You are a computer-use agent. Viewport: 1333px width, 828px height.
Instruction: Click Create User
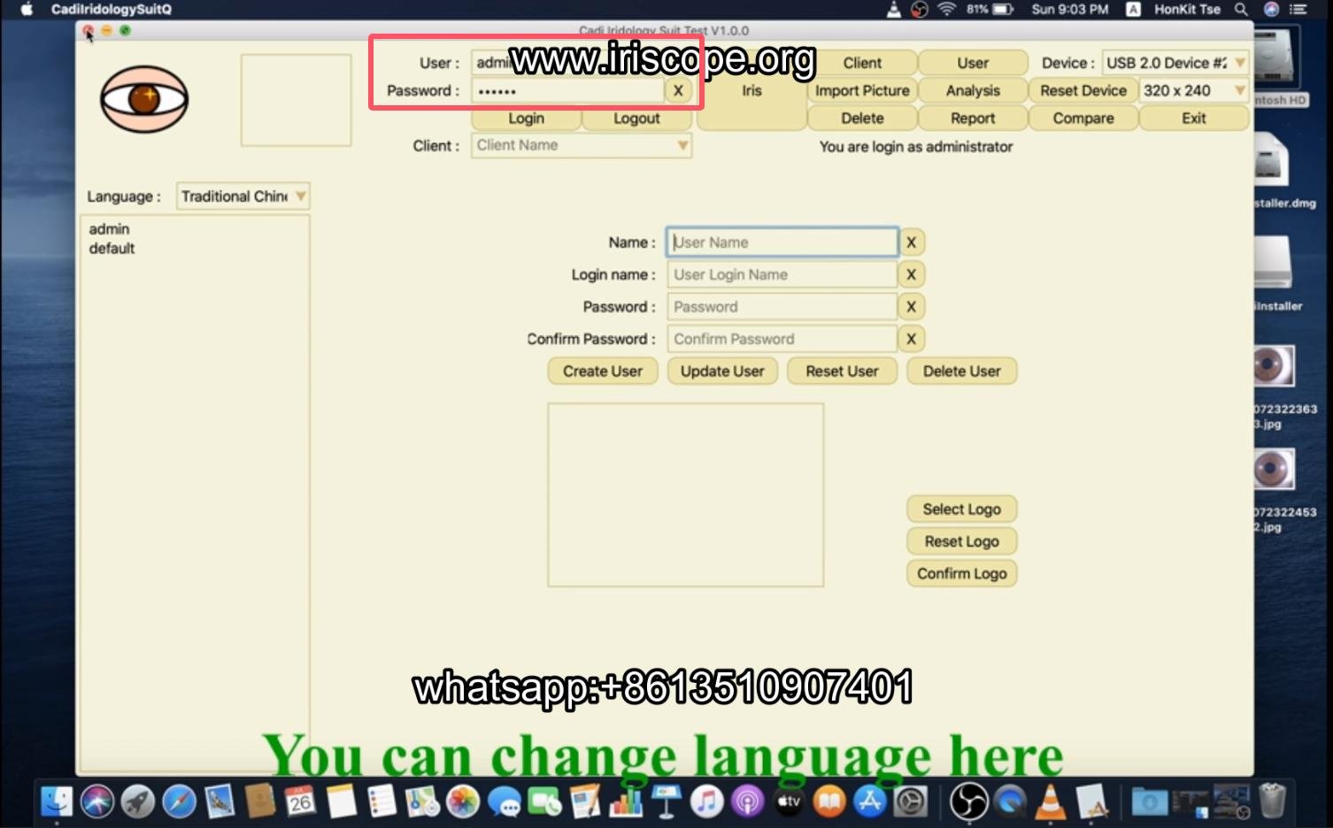point(603,371)
